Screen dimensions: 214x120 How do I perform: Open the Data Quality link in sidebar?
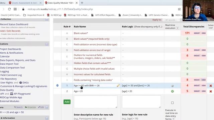coord(7,90)
